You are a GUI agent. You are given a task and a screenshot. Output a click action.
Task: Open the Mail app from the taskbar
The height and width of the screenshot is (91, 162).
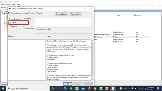click(x=83, y=88)
